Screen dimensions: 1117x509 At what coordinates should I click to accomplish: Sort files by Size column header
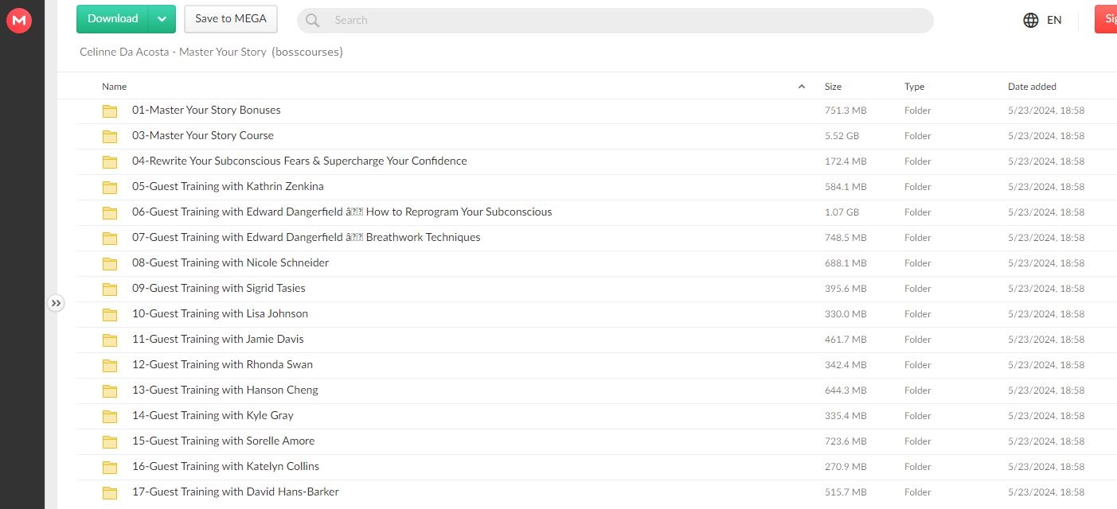tap(833, 87)
